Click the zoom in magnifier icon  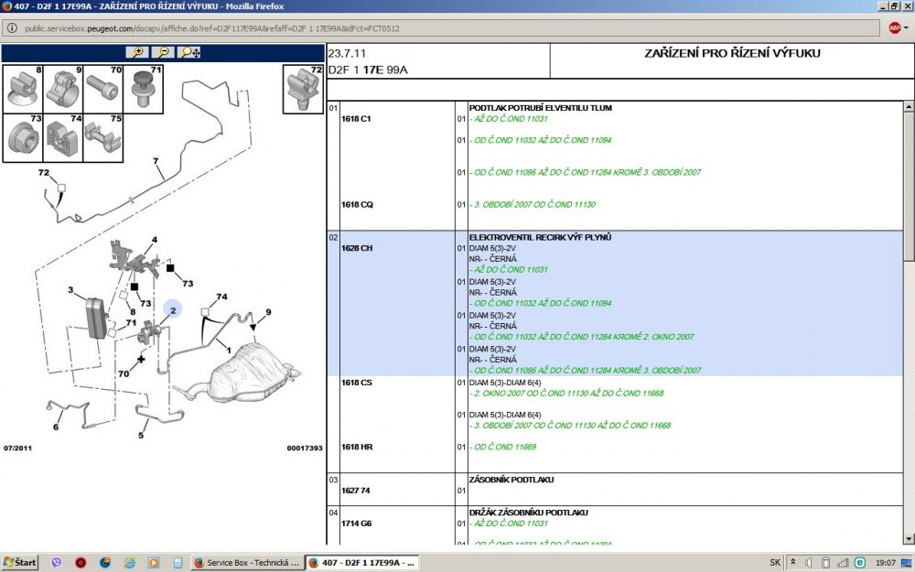[138, 52]
